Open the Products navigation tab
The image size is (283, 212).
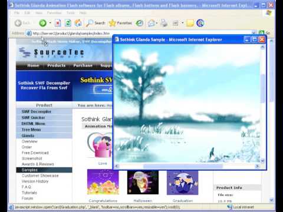coord(56,65)
